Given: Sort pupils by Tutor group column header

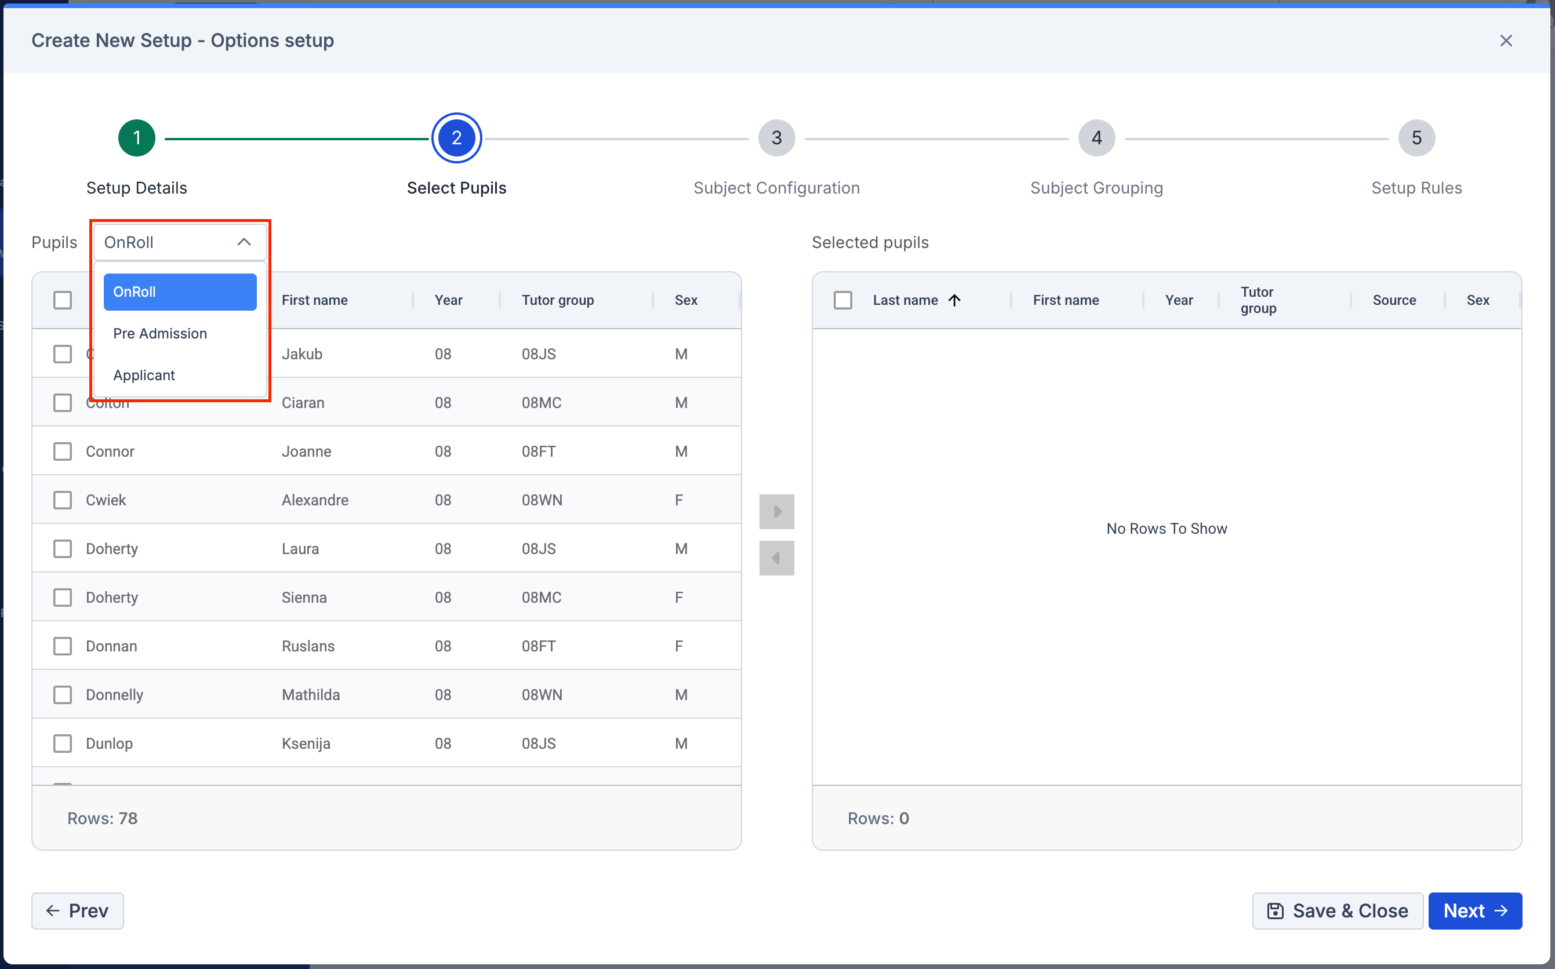Looking at the screenshot, I should (x=557, y=300).
